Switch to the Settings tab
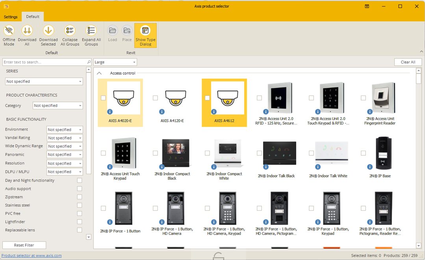Screen dimensions: 425x260 click(x=11, y=17)
